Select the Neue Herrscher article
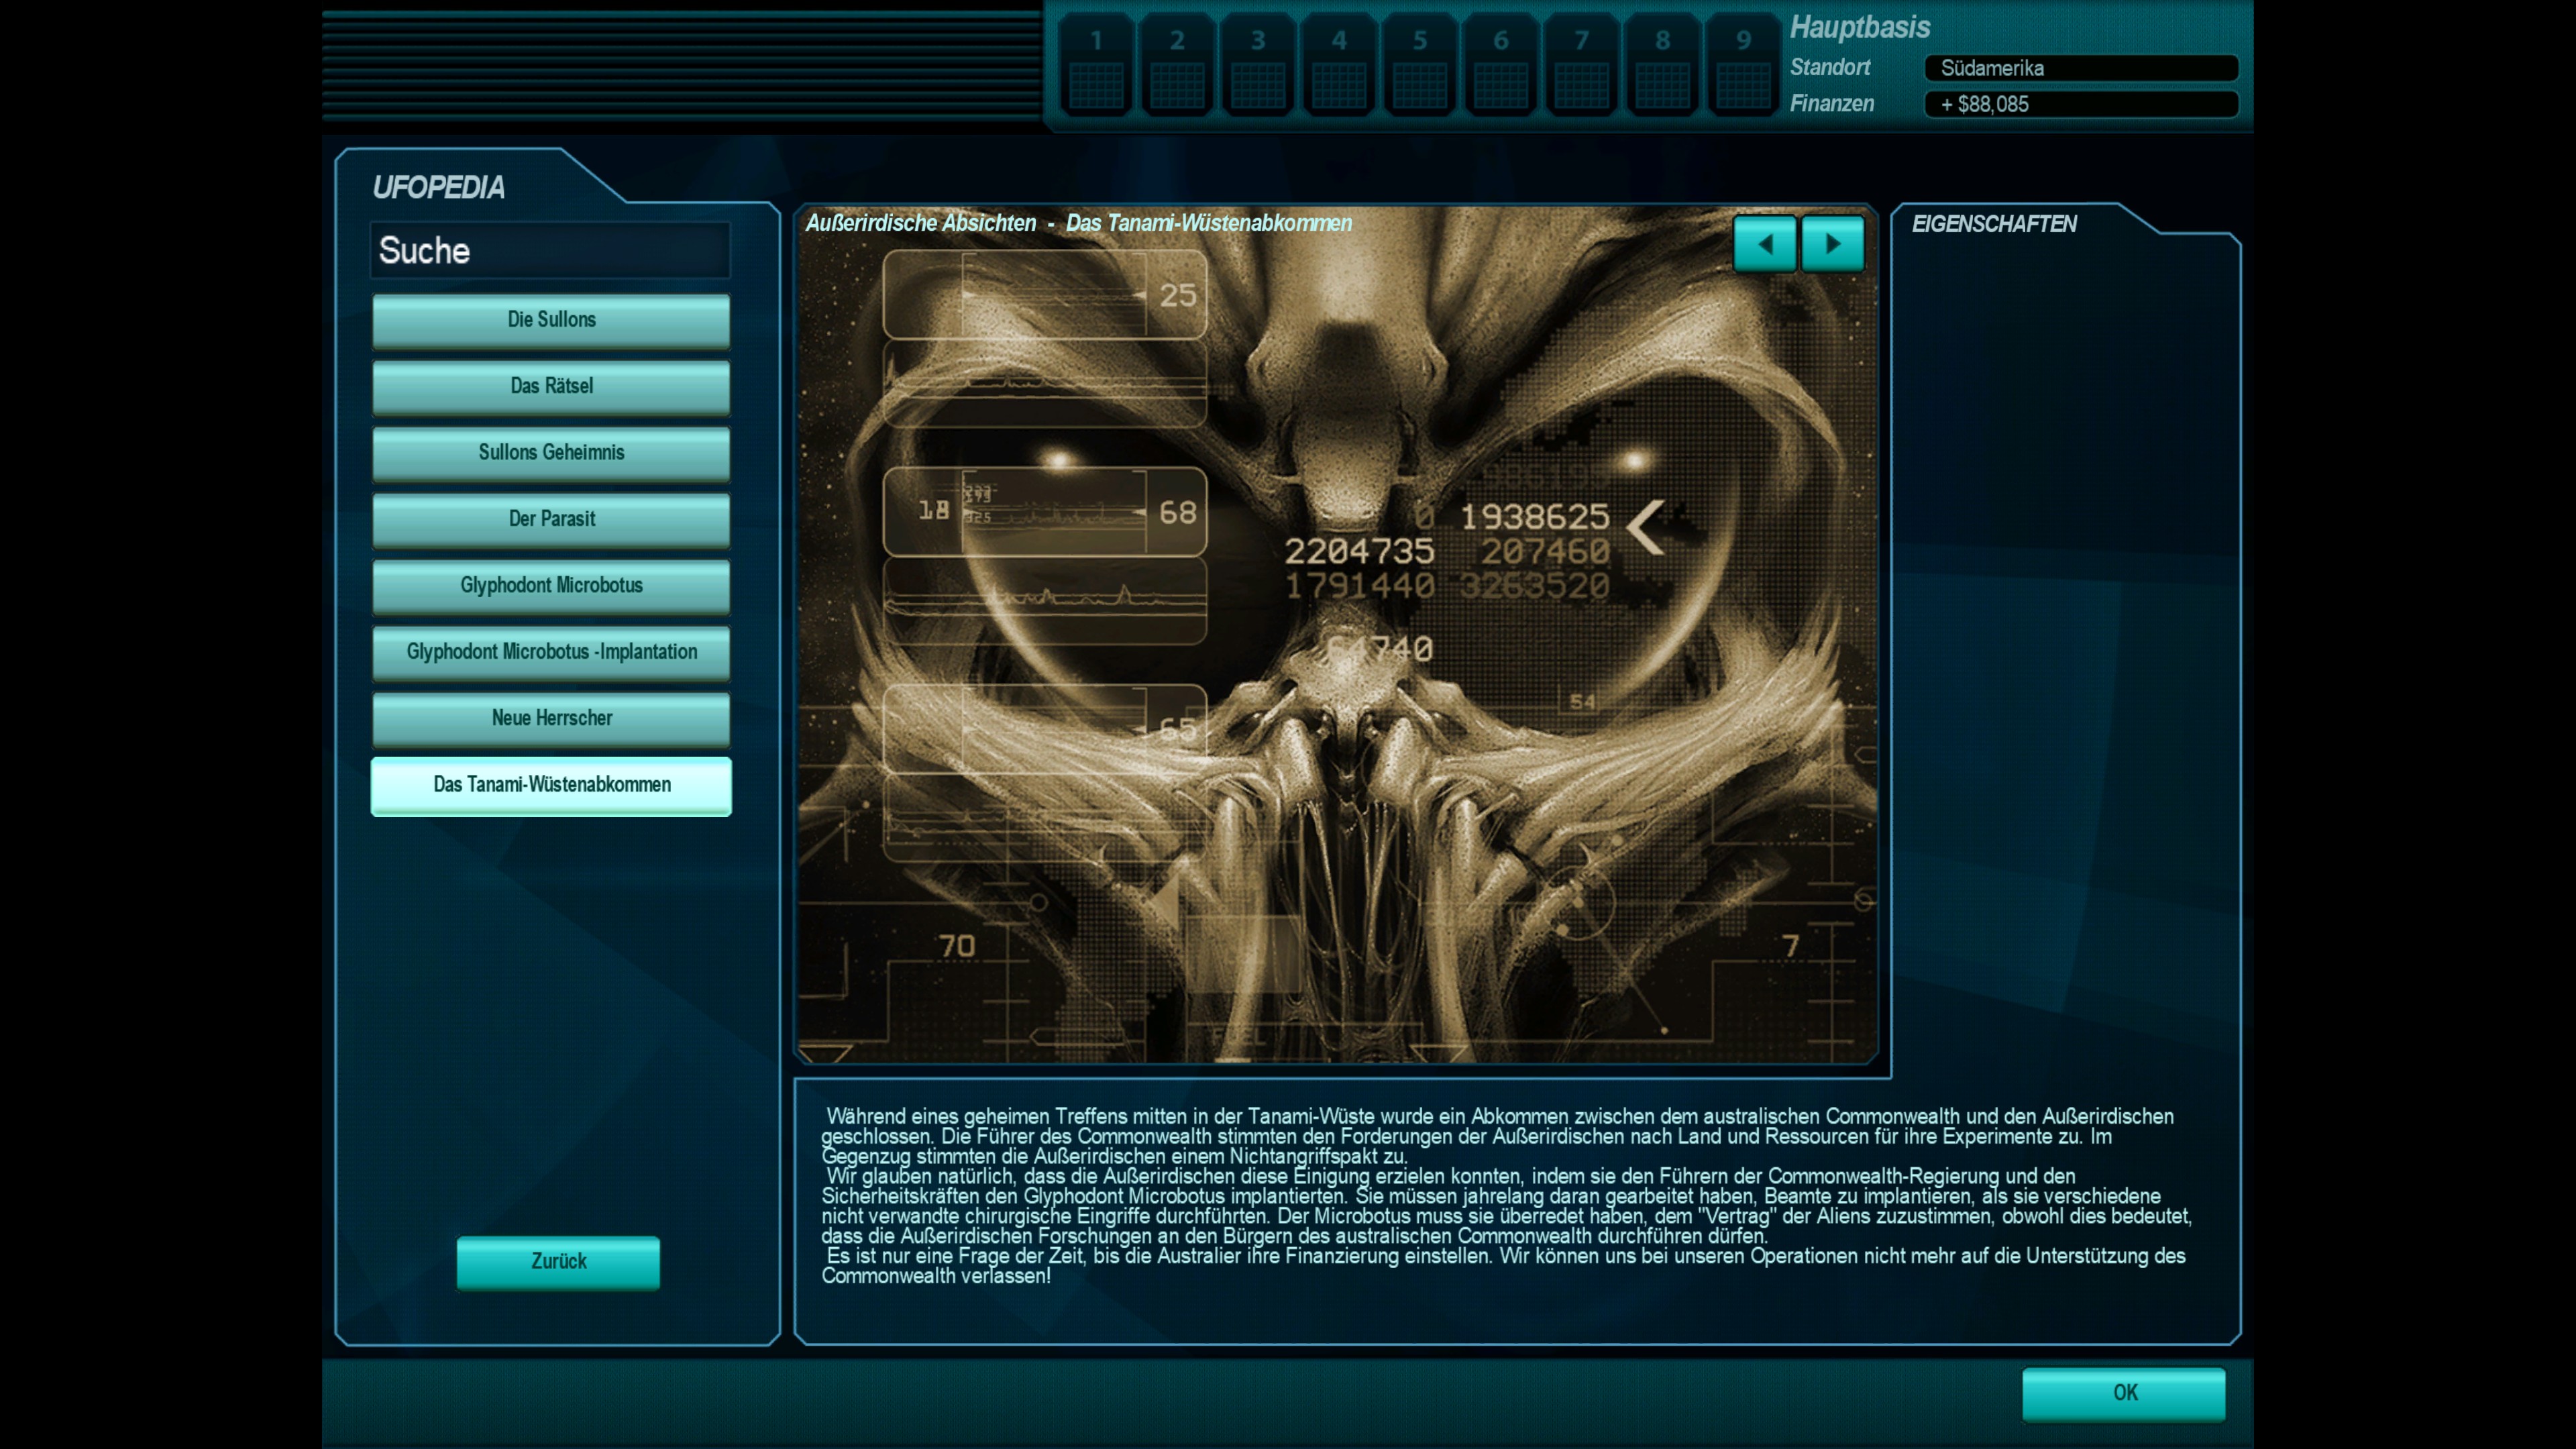The image size is (2576, 1449). pos(551,719)
